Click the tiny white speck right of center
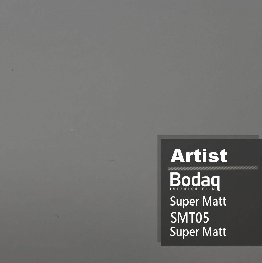262x263 pixels. click(144, 86)
